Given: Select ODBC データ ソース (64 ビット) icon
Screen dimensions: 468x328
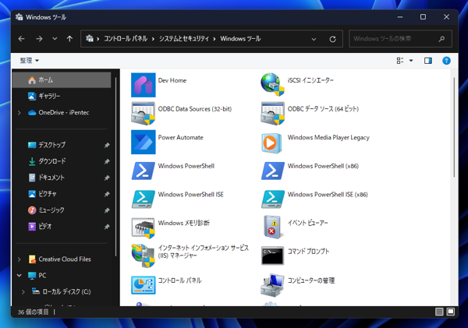Looking at the screenshot, I should click(272, 113).
